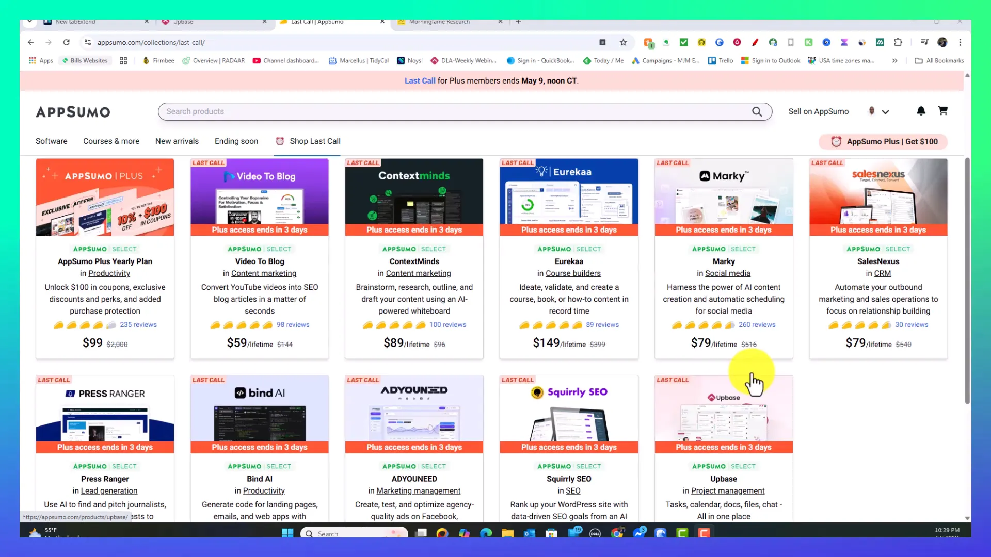The width and height of the screenshot is (991, 557).
Task: Click the page vertical scrollbar
Action: tap(967, 281)
